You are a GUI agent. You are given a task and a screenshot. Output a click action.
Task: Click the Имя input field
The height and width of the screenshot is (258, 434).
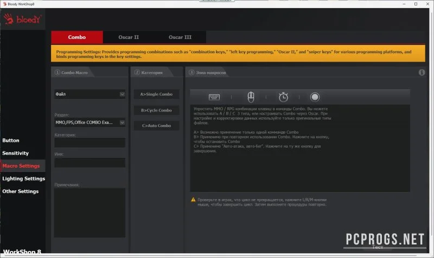pos(90,163)
